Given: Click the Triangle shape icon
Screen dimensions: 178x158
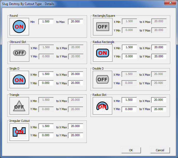Looking at the screenshot, I should pos(19,106).
